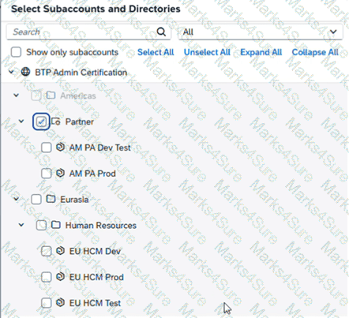Click the Collapse All link

point(315,52)
